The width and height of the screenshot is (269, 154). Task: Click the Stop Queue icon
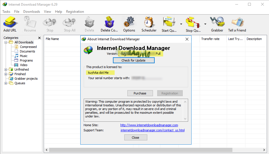193,22
